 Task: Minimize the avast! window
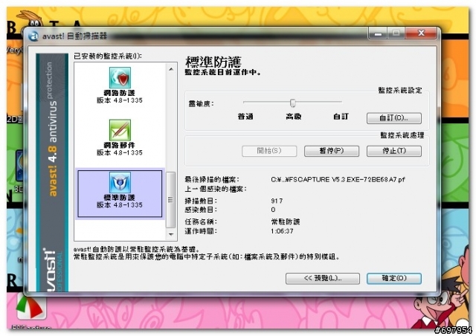[x=378, y=33]
